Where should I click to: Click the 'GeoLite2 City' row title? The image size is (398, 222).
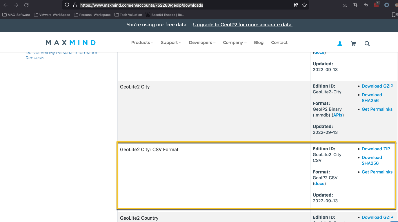click(x=135, y=87)
